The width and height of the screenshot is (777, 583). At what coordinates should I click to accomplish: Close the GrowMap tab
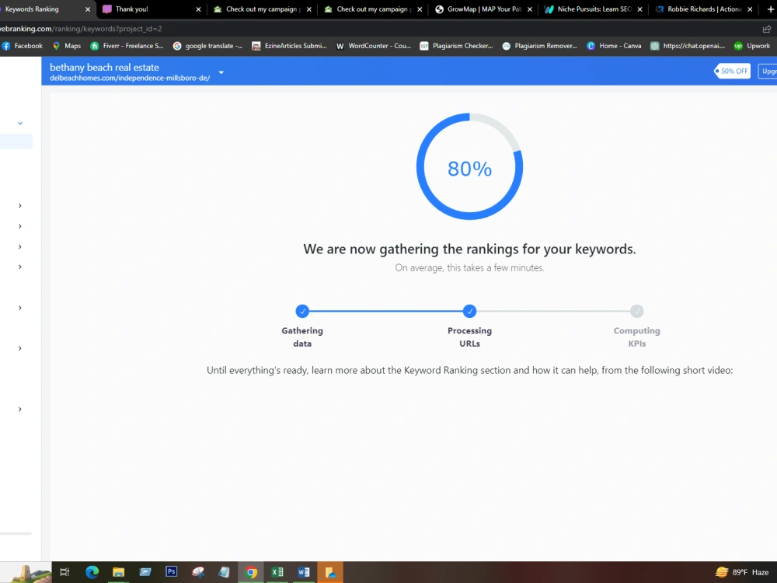530,9
